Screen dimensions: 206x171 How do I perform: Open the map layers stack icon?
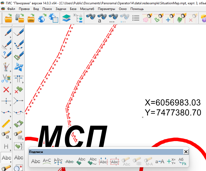(x=66, y=18)
